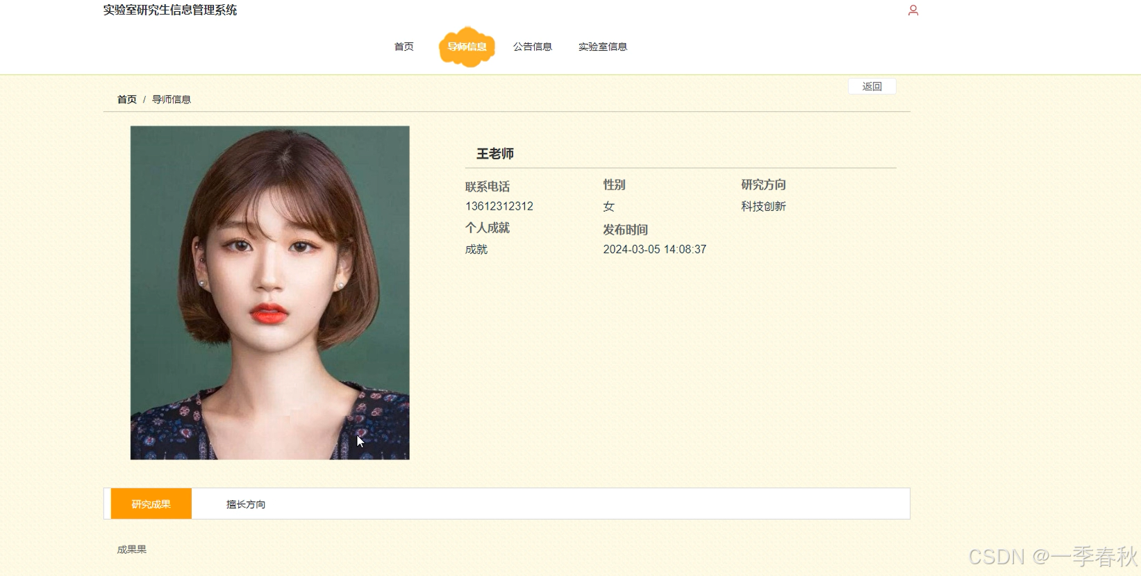The image size is (1141, 576).
Task: Go to 首页 in the navigation menu
Action: pyautogui.click(x=404, y=46)
